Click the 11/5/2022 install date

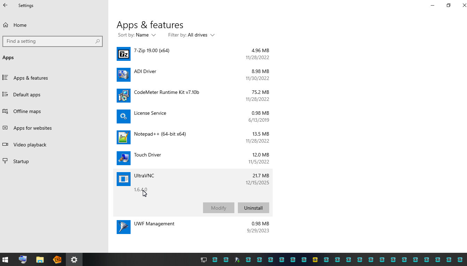click(259, 162)
